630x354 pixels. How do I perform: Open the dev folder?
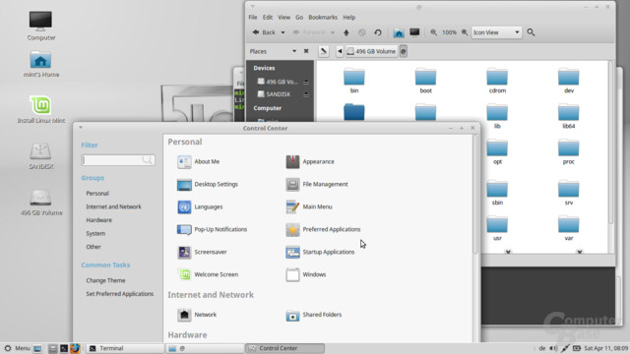[569, 81]
